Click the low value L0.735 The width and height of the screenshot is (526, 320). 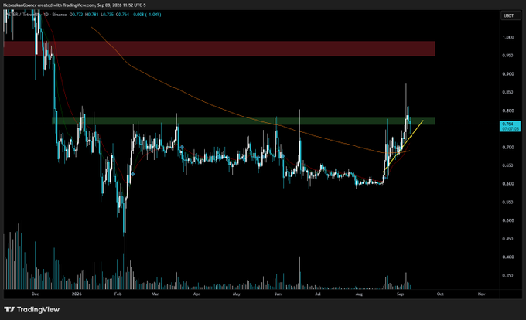(108, 15)
